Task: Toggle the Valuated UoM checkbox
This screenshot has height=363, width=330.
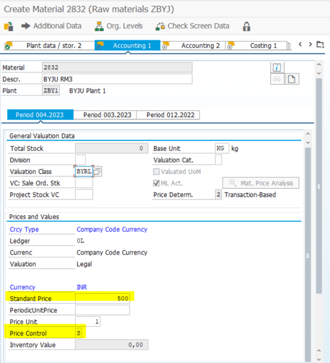Action: click(156, 172)
